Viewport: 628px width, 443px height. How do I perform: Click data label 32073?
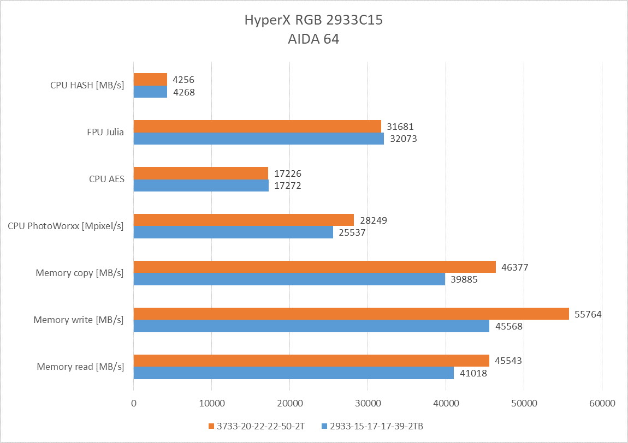404,139
